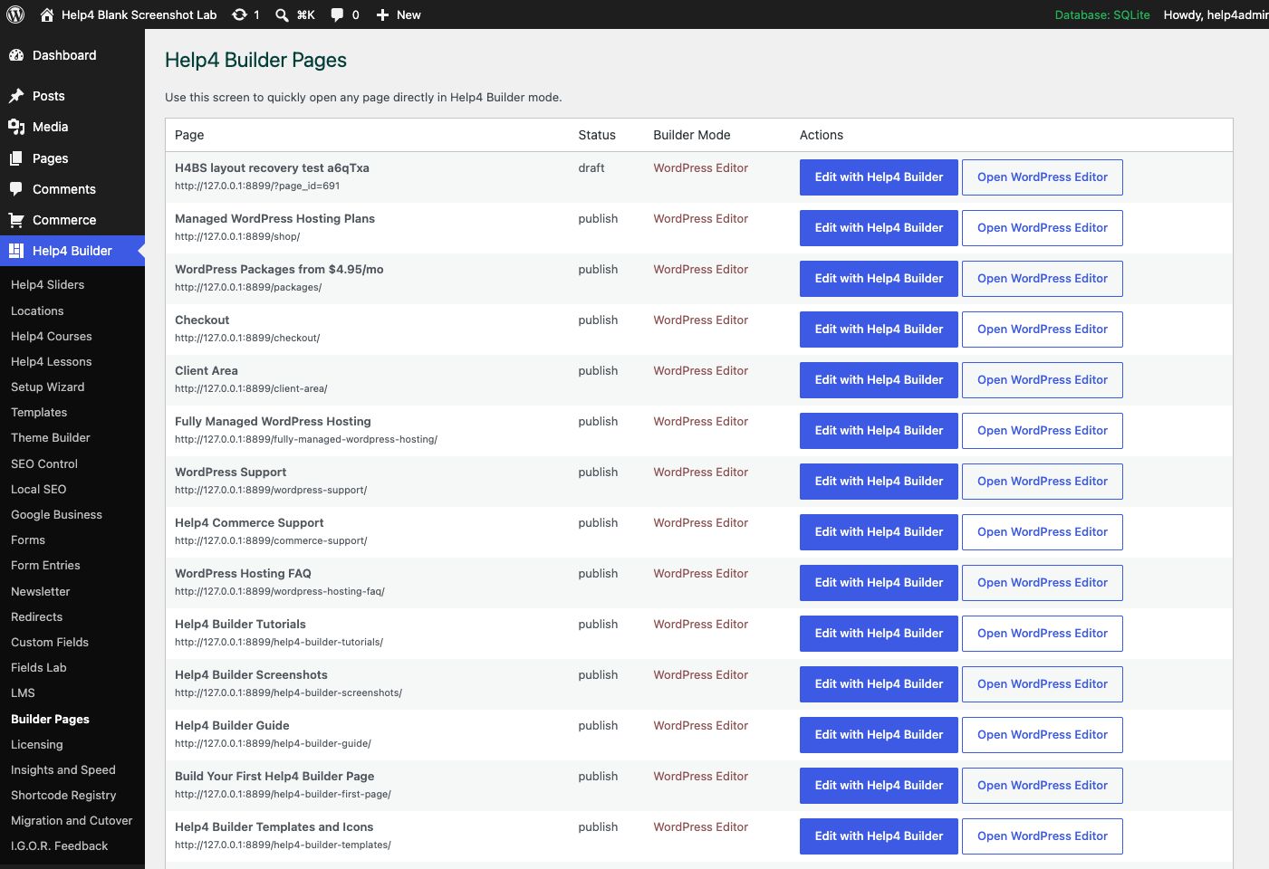The image size is (1269, 869).
Task: Click the Builder Mode column header
Action: [x=692, y=135]
